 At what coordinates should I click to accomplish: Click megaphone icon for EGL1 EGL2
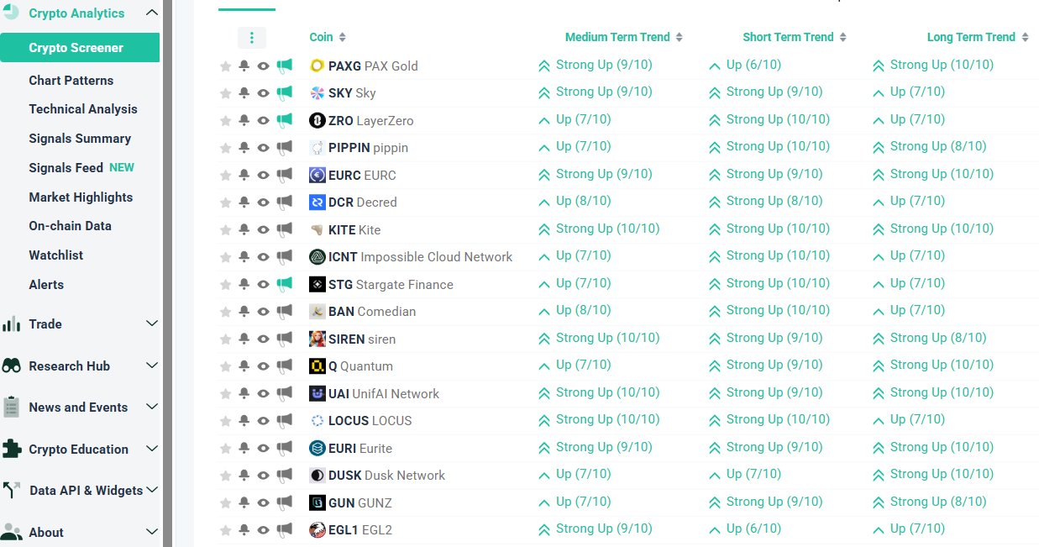pyautogui.click(x=285, y=530)
